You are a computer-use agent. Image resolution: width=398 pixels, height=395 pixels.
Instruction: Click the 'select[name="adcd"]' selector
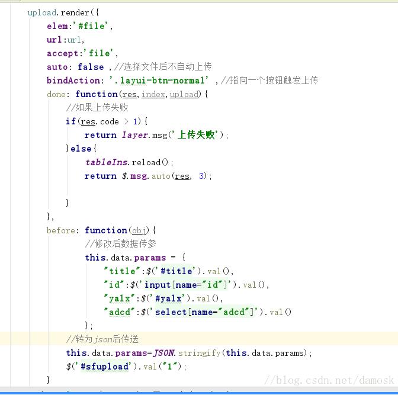point(203,312)
